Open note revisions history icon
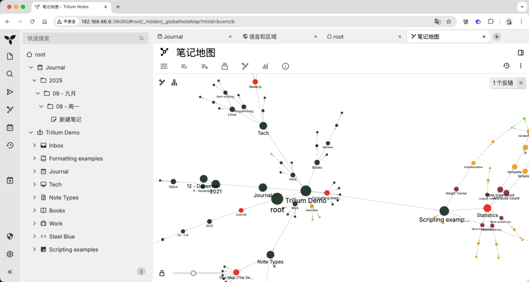Screen dimensions: 529x282 point(506,66)
